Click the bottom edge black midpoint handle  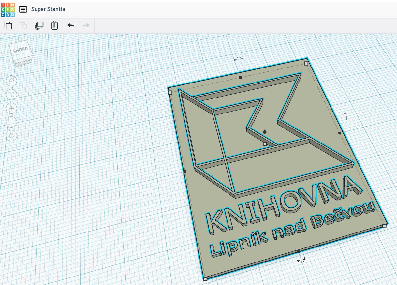[298, 251]
